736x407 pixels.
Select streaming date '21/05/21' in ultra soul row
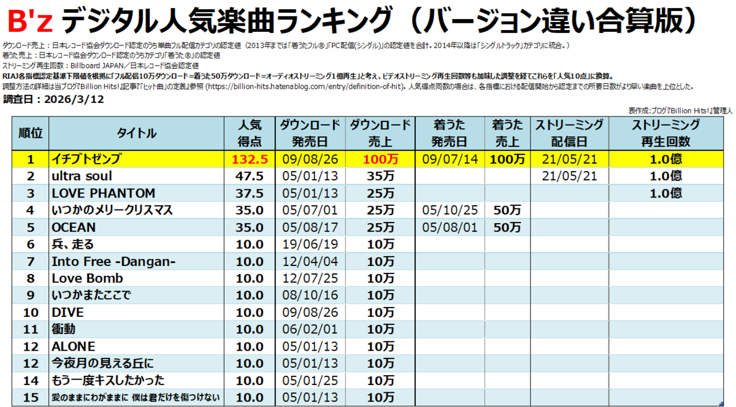click(x=569, y=176)
